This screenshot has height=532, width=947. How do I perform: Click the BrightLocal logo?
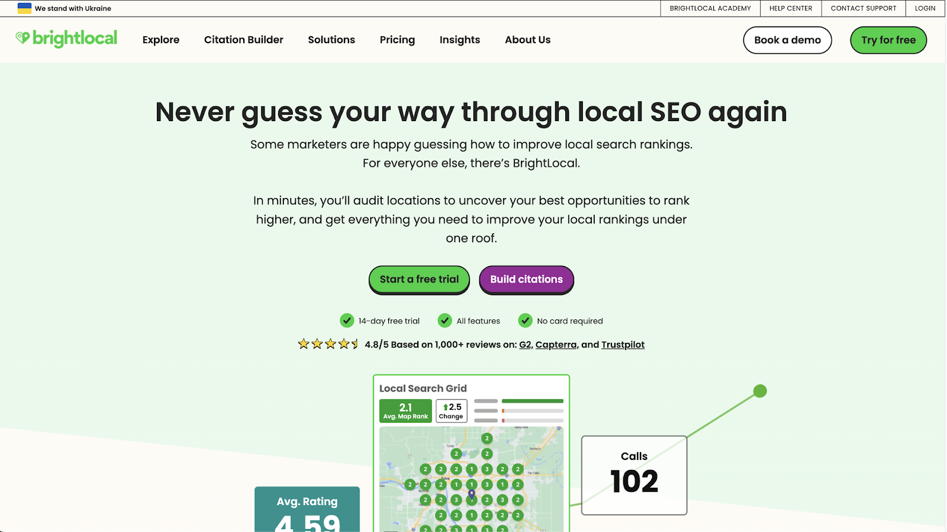tap(66, 39)
